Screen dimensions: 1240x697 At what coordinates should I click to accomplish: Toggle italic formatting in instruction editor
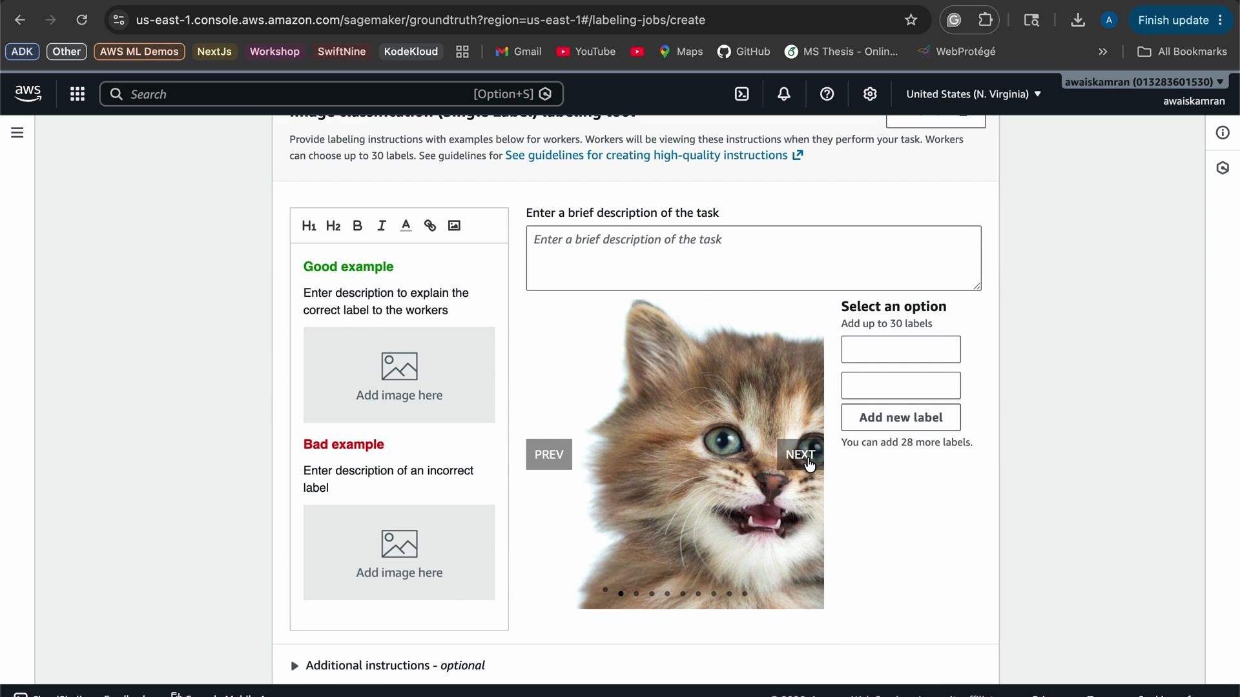(x=382, y=226)
